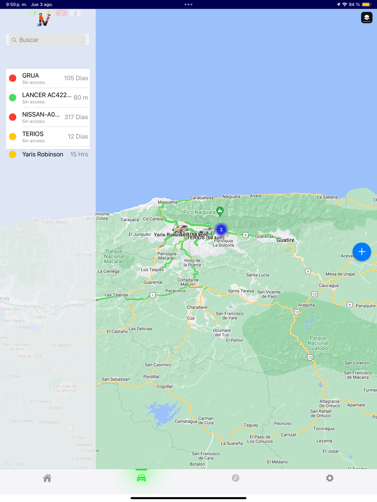Viewport: 377px width, 502px height.
Task: Select the TERIOS vehicle row
Action: tap(48, 137)
